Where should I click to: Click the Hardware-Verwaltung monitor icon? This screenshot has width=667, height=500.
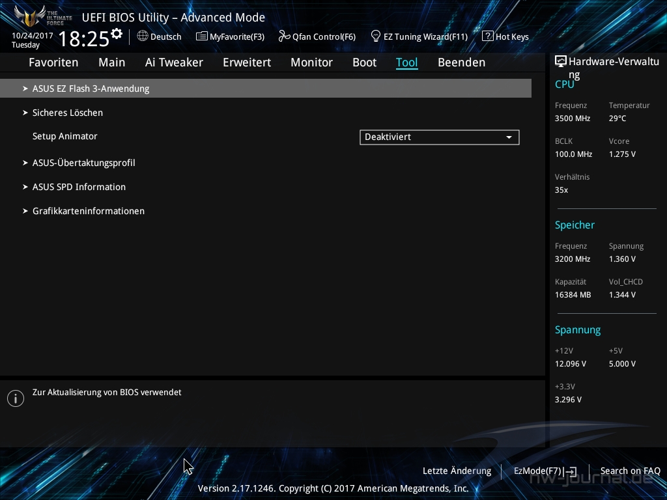561,62
